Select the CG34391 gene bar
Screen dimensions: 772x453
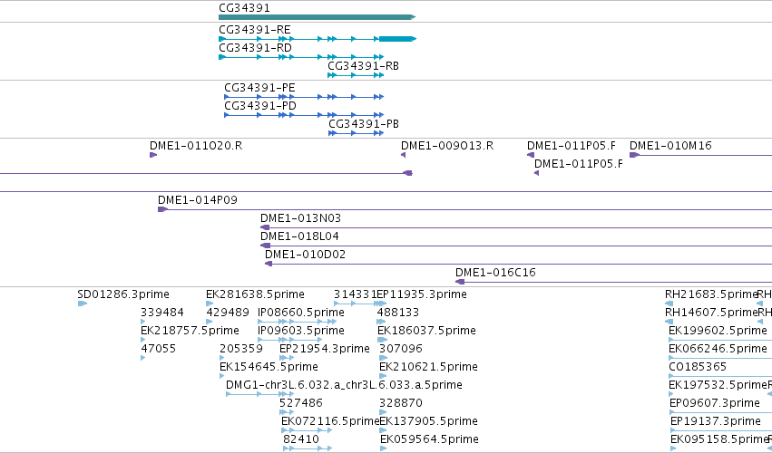[x=318, y=17]
